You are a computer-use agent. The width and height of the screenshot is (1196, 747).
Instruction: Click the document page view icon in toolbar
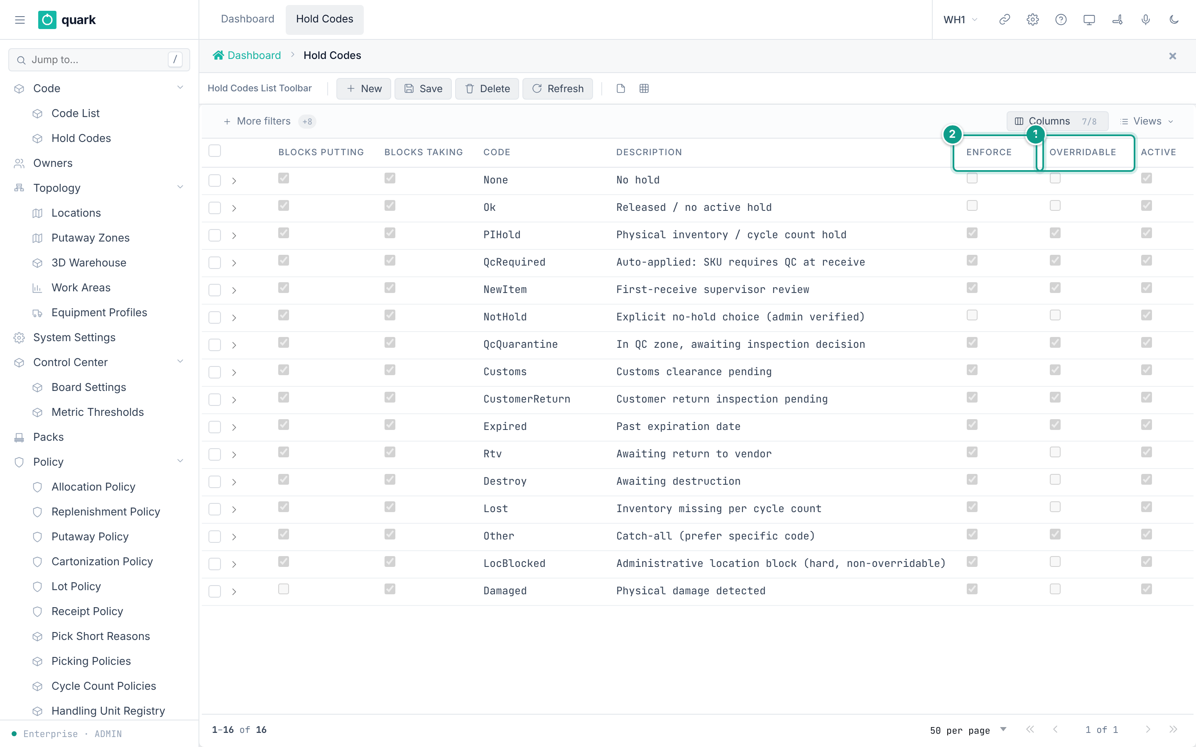click(x=621, y=88)
